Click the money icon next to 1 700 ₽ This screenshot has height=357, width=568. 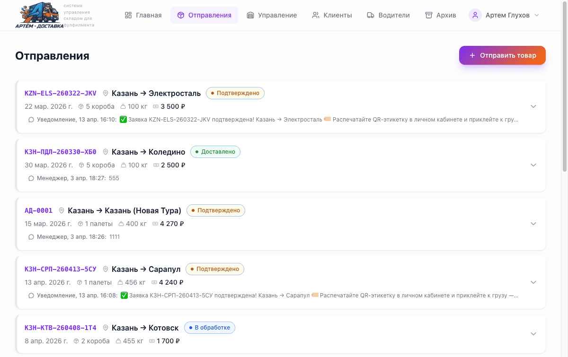[152, 341]
